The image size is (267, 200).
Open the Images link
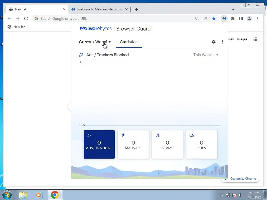pos(242,39)
